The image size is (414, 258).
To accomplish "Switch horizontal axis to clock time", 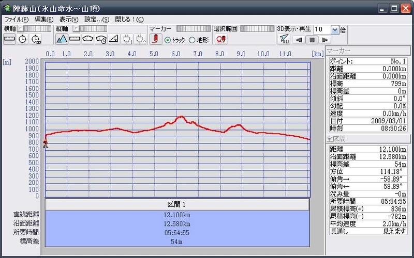I will point(22,39).
